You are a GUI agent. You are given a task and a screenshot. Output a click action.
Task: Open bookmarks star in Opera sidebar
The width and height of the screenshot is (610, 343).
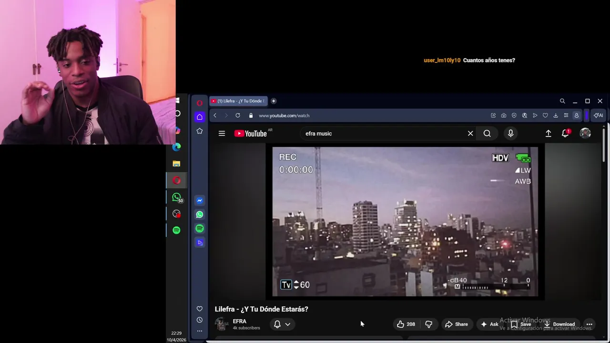[x=200, y=131]
